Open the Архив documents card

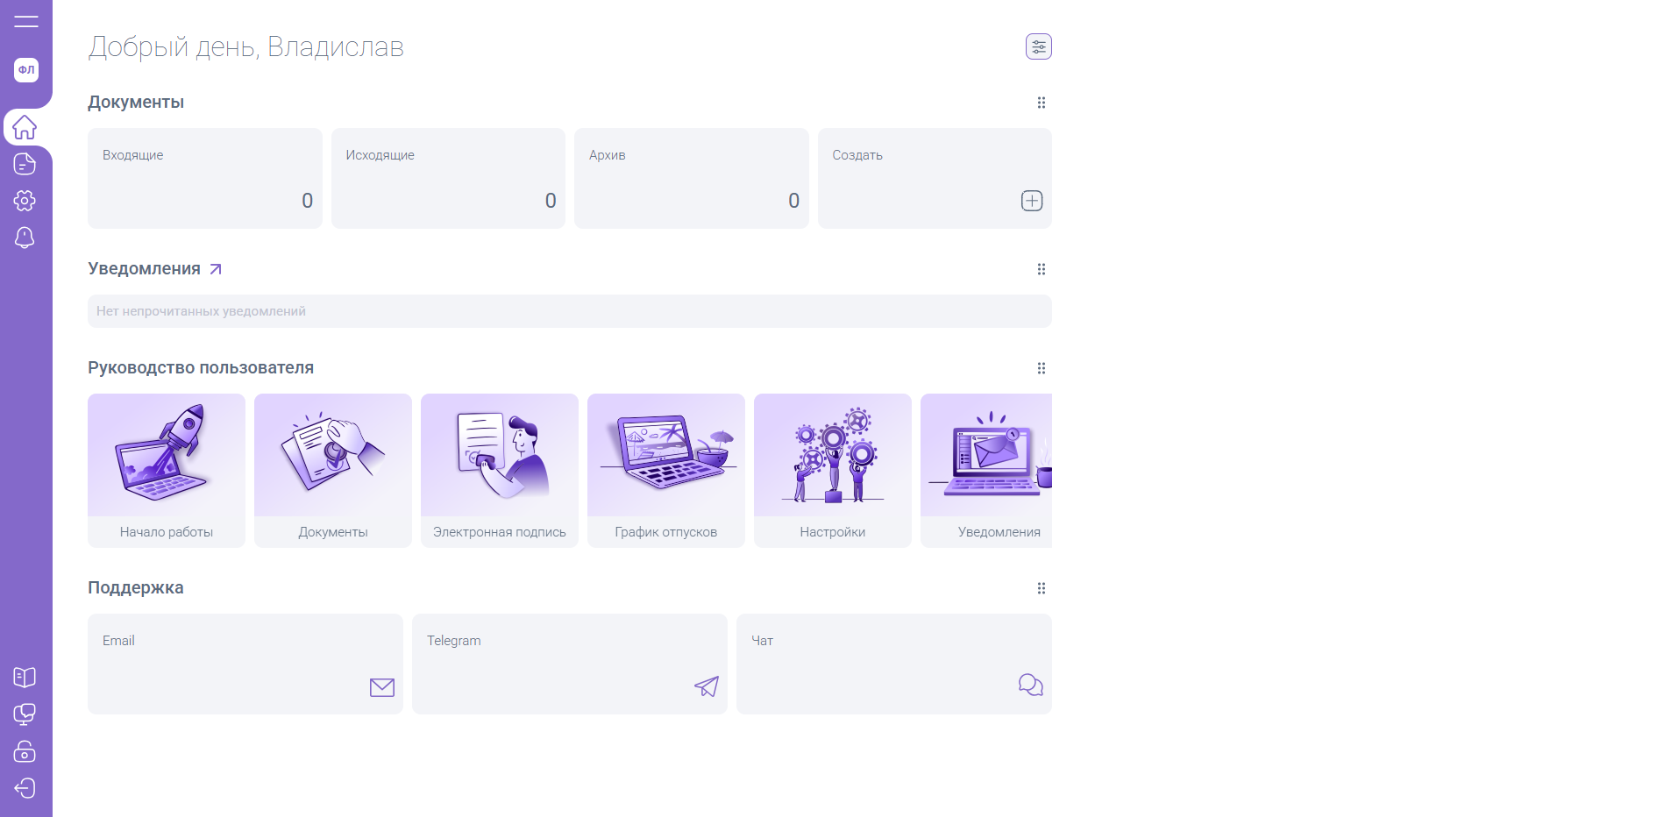click(691, 178)
